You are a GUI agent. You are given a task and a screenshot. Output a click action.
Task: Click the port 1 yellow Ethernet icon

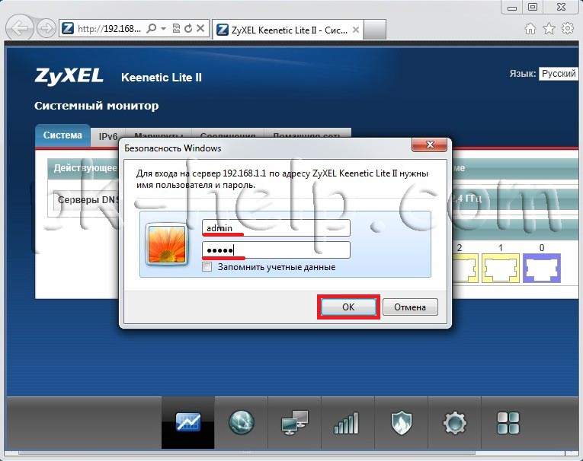(501, 268)
